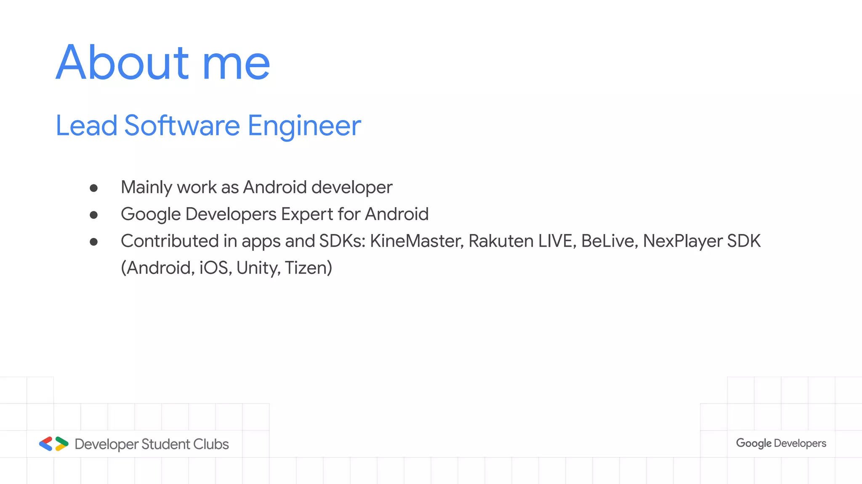
Task: Select the 'Lead Software Engineer' subtitle
Action: point(208,126)
